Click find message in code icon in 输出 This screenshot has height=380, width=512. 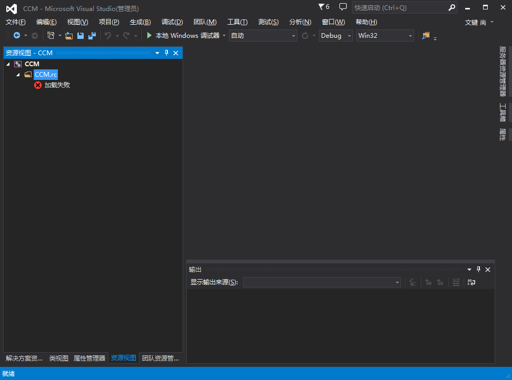413,282
